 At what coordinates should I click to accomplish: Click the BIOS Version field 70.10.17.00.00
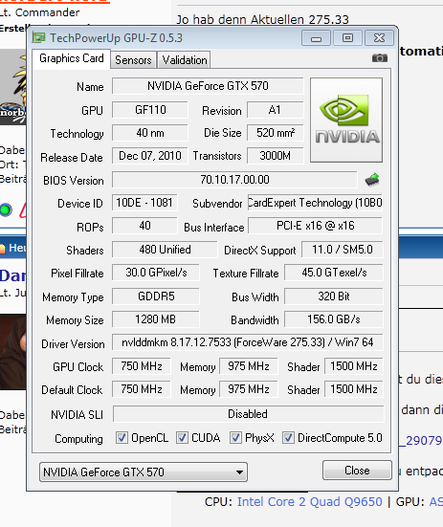[234, 180]
